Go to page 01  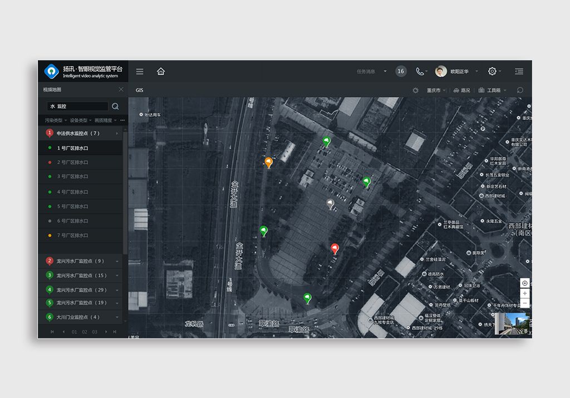pos(74,332)
